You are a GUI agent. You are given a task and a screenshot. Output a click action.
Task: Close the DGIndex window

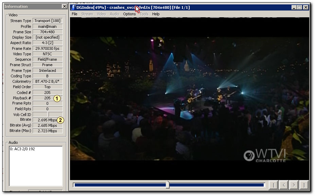[x=305, y=7]
